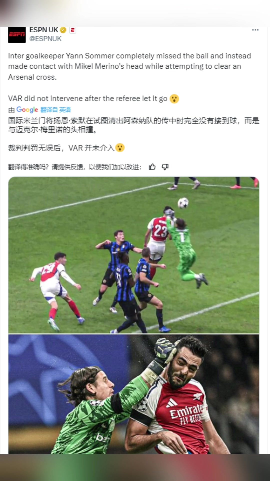The image size is (270, 481).
Task: Click the Google logo in translation line
Action: pos(27,110)
